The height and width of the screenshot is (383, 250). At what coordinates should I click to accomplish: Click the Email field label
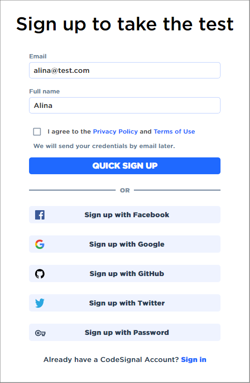(x=38, y=57)
